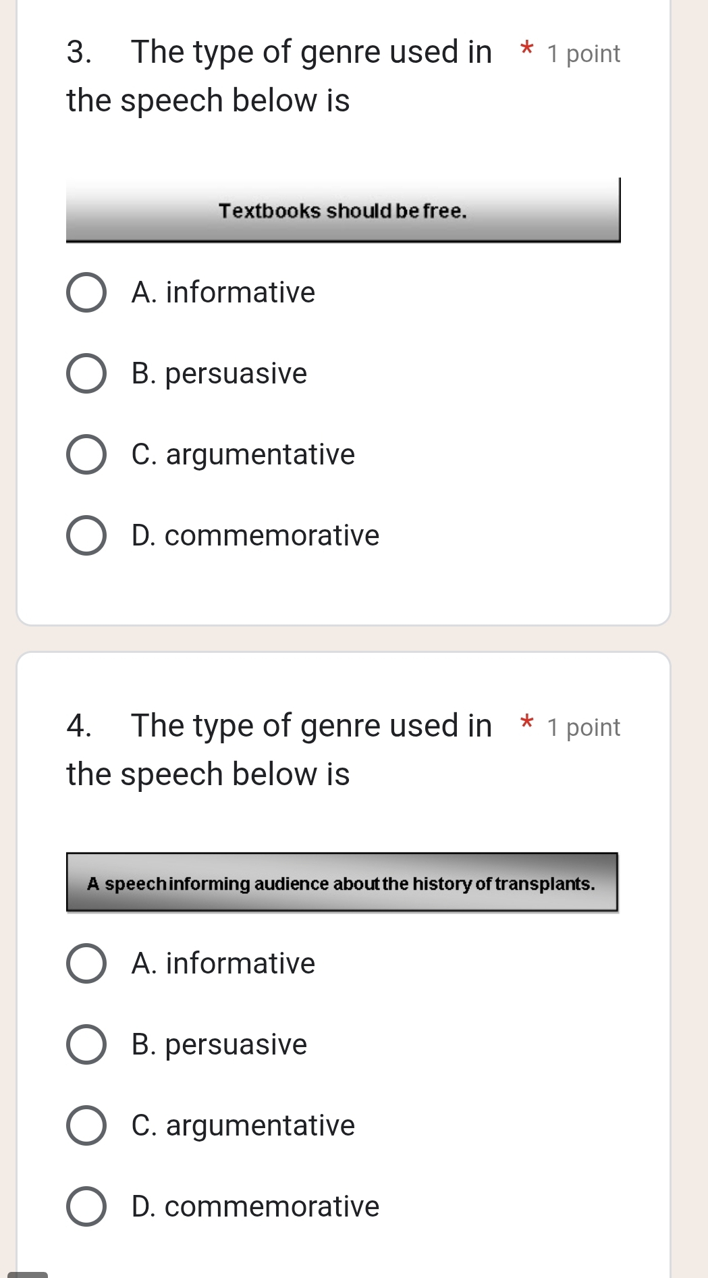Click the '1 point' label on question 4
The image size is (708, 1278).
pyautogui.click(x=585, y=727)
